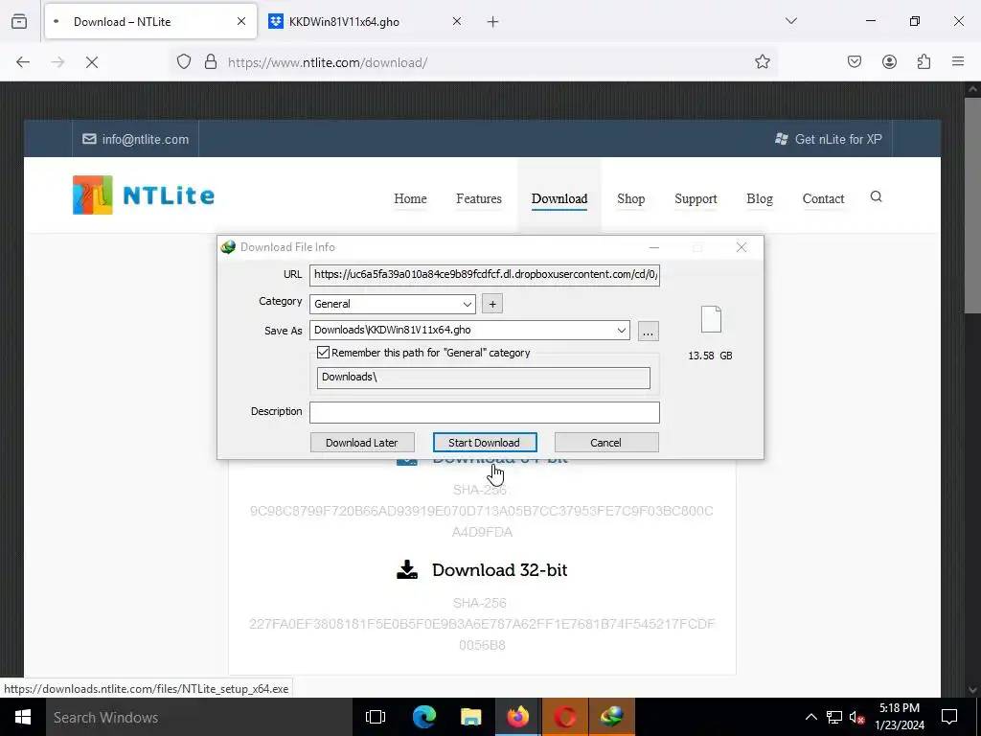Click the Search Windows box

click(197, 717)
